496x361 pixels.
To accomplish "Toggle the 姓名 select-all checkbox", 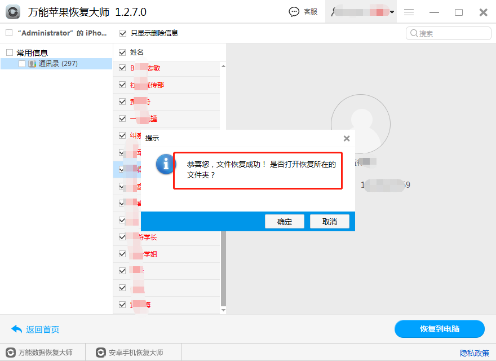I will tap(122, 52).
